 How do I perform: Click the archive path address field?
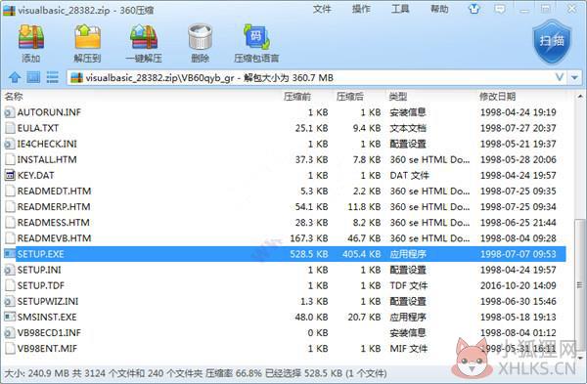(x=316, y=78)
